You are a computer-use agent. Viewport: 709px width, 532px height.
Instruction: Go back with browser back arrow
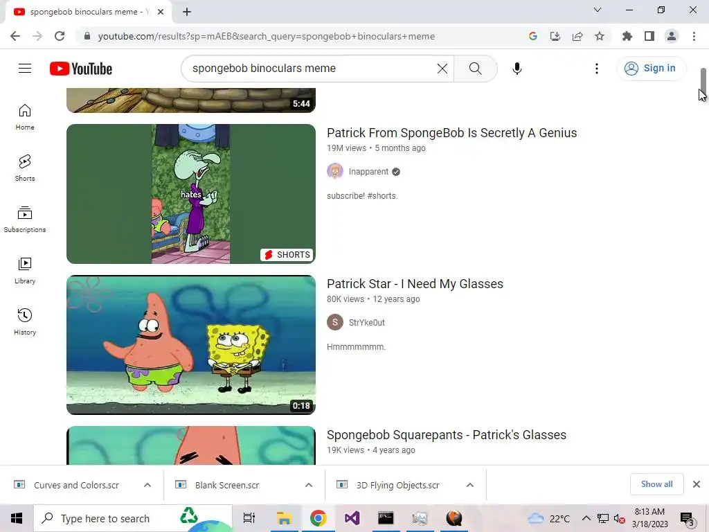click(15, 36)
